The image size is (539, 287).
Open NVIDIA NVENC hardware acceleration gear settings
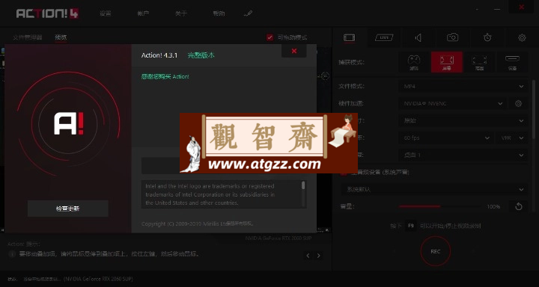click(518, 103)
